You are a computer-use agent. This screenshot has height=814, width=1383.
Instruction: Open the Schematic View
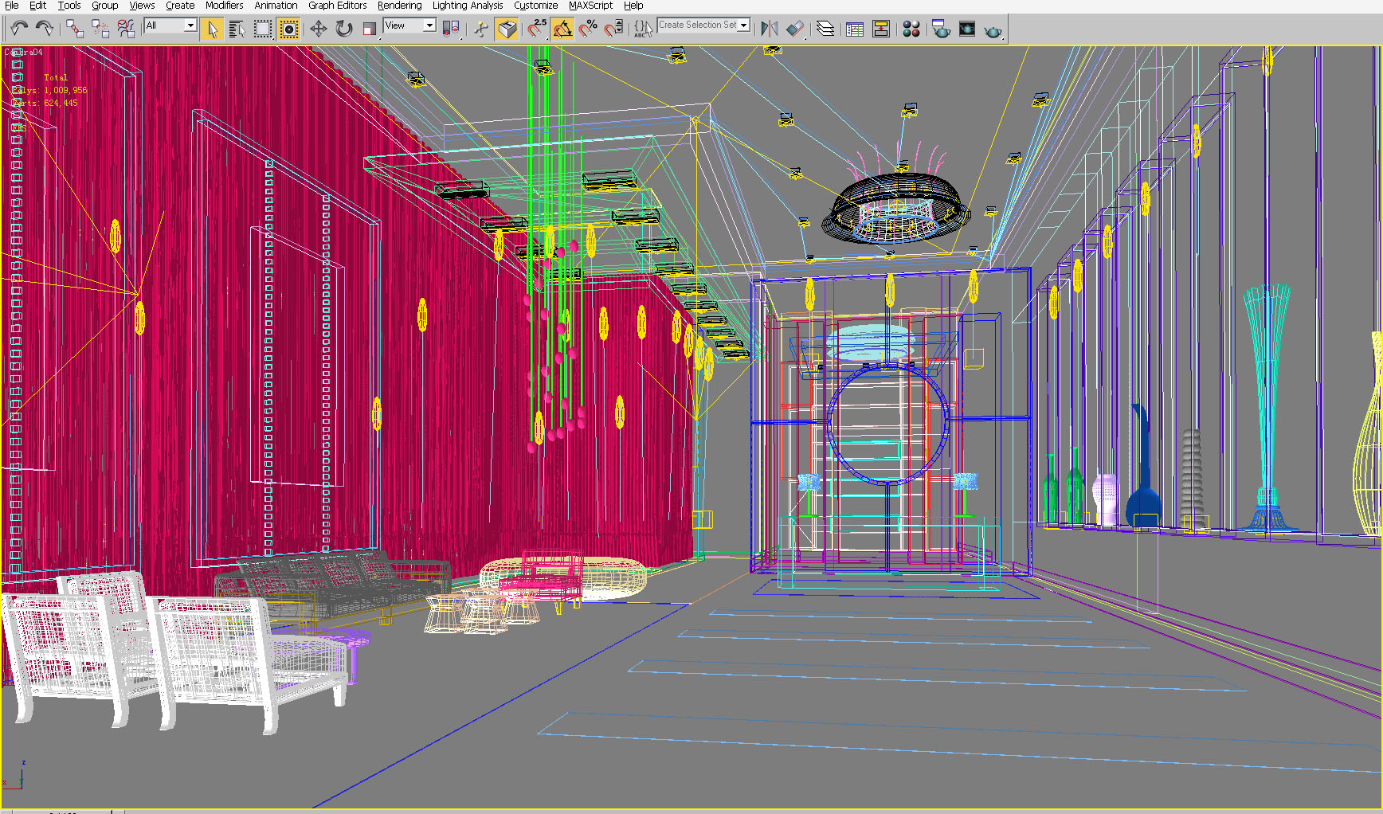coord(881,29)
